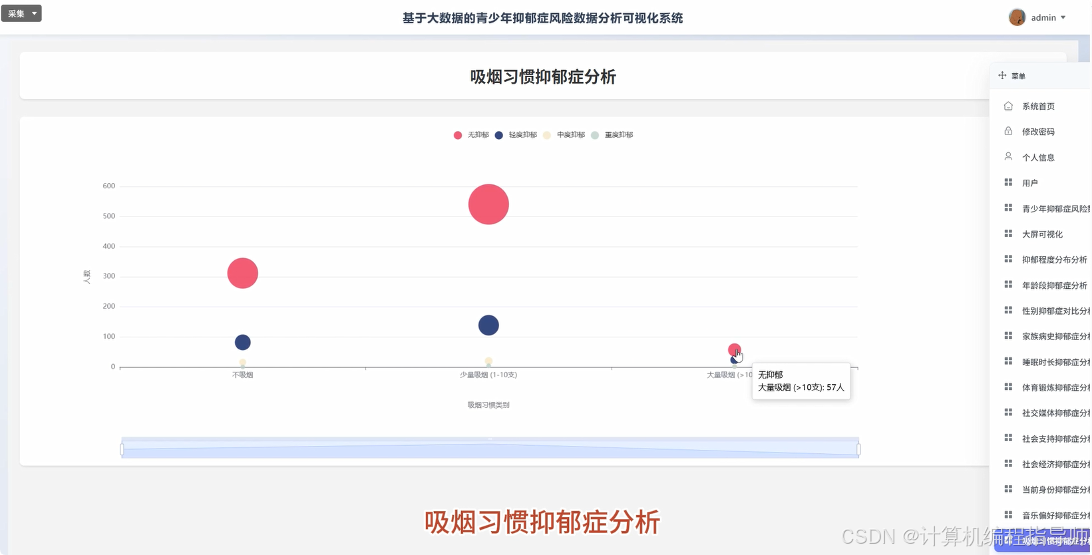Click the large red bubble for 少量吸烟

pyautogui.click(x=488, y=204)
